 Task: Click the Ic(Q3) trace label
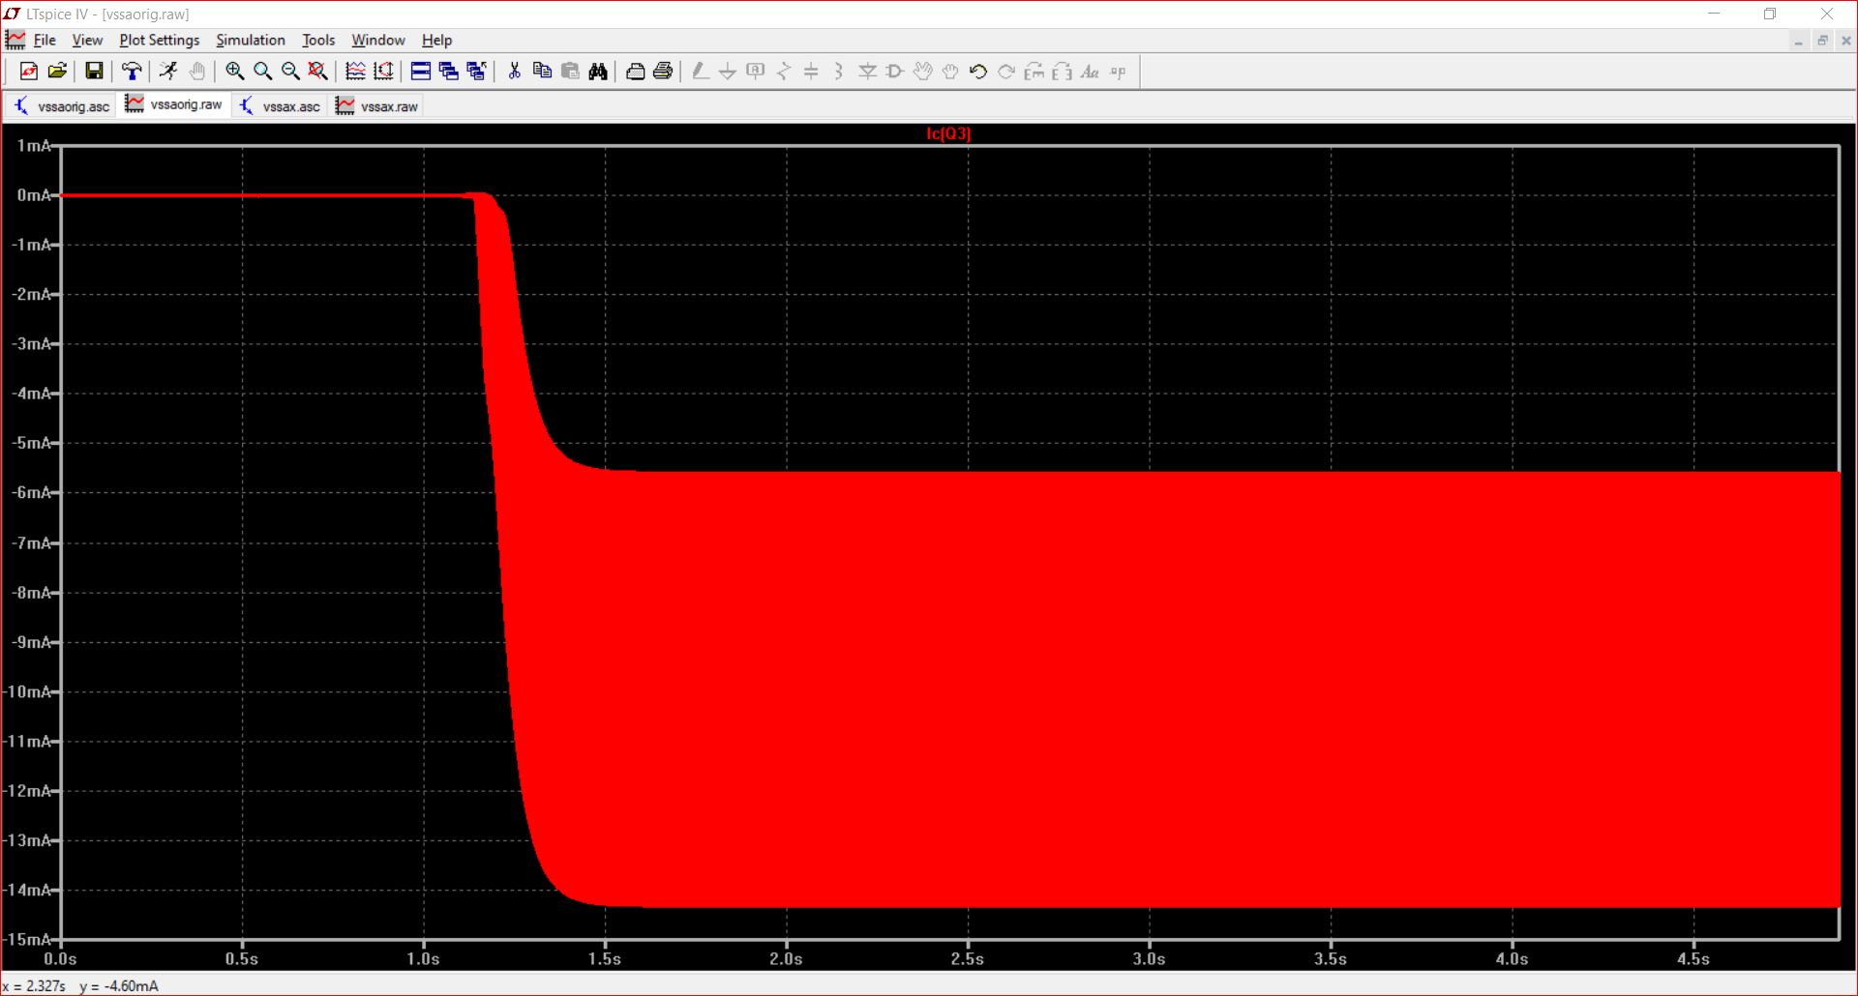[948, 133]
